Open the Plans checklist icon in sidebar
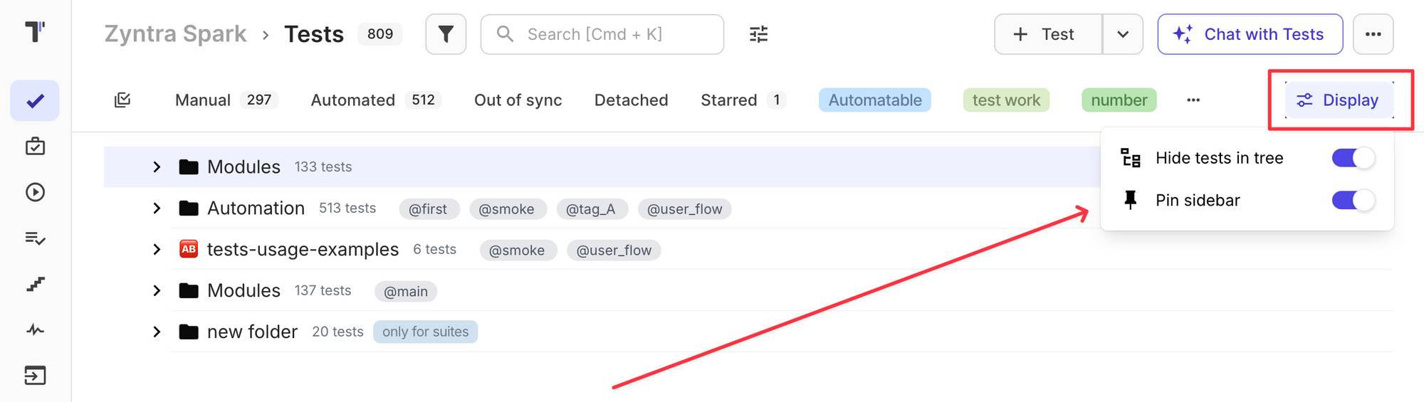The width and height of the screenshot is (1424, 402). 35,238
